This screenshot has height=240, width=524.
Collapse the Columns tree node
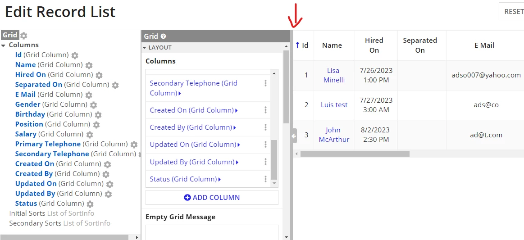coord(3,45)
